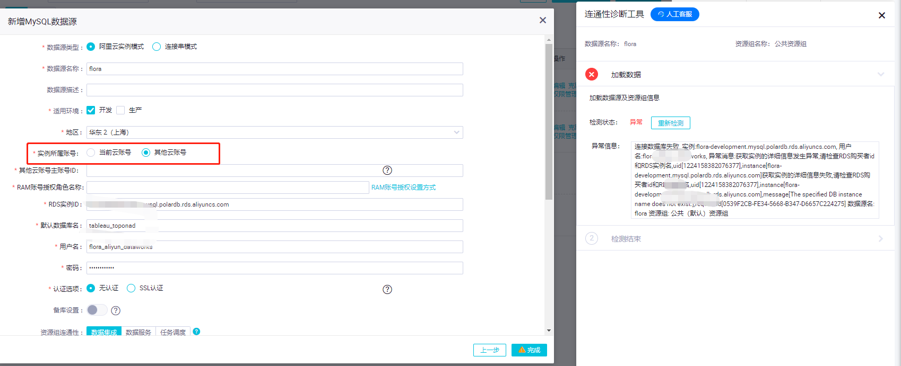Image resolution: width=901 pixels, height=366 pixels.
Task: Click the 人工客服 button
Action: 675,14
